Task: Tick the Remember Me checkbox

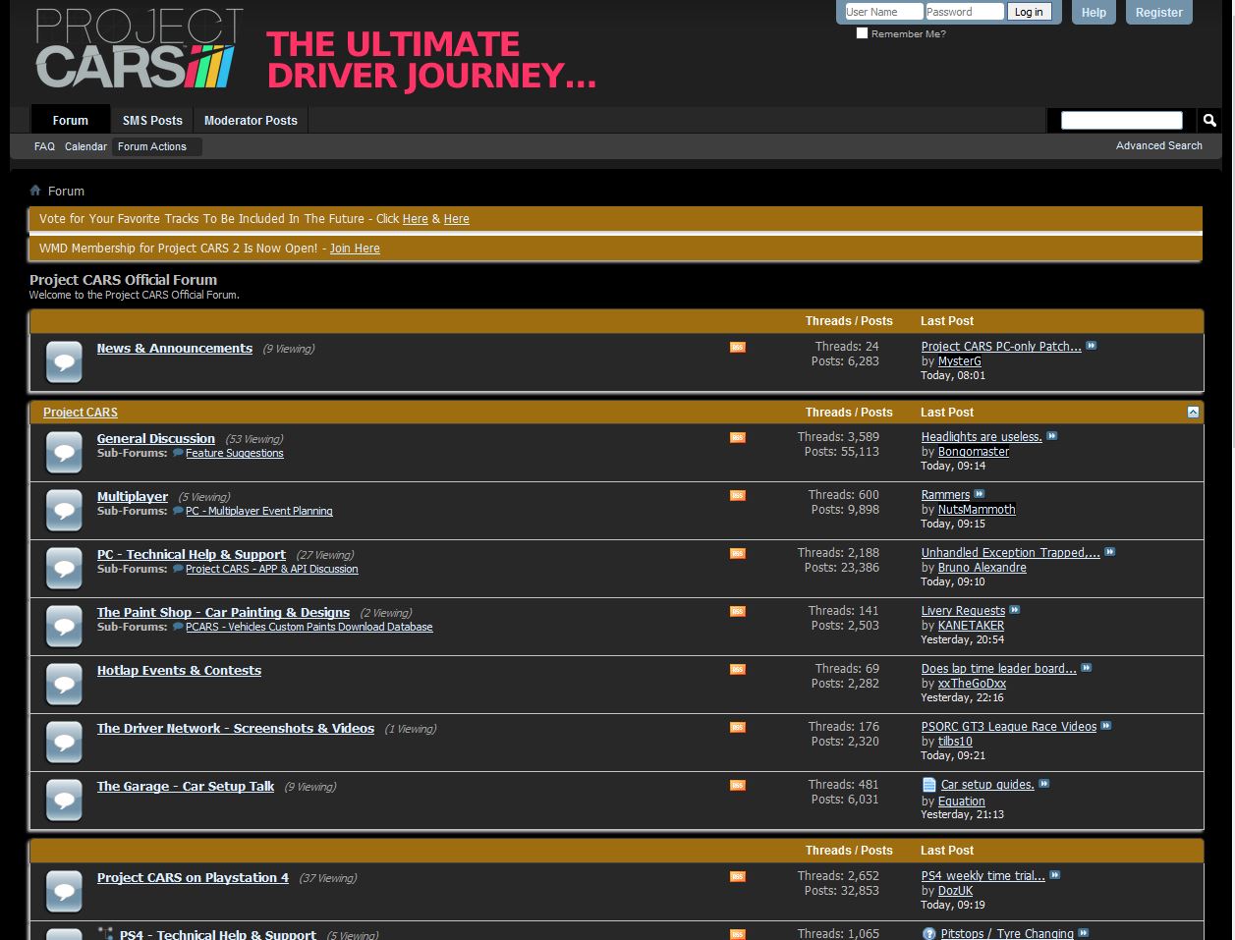Action: coord(862,33)
